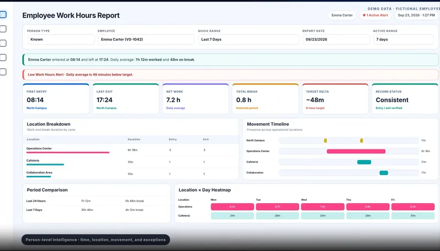Select the Last 7 Days comparison row
The height and width of the screenshot is (251, 440).
pos(96,210)
